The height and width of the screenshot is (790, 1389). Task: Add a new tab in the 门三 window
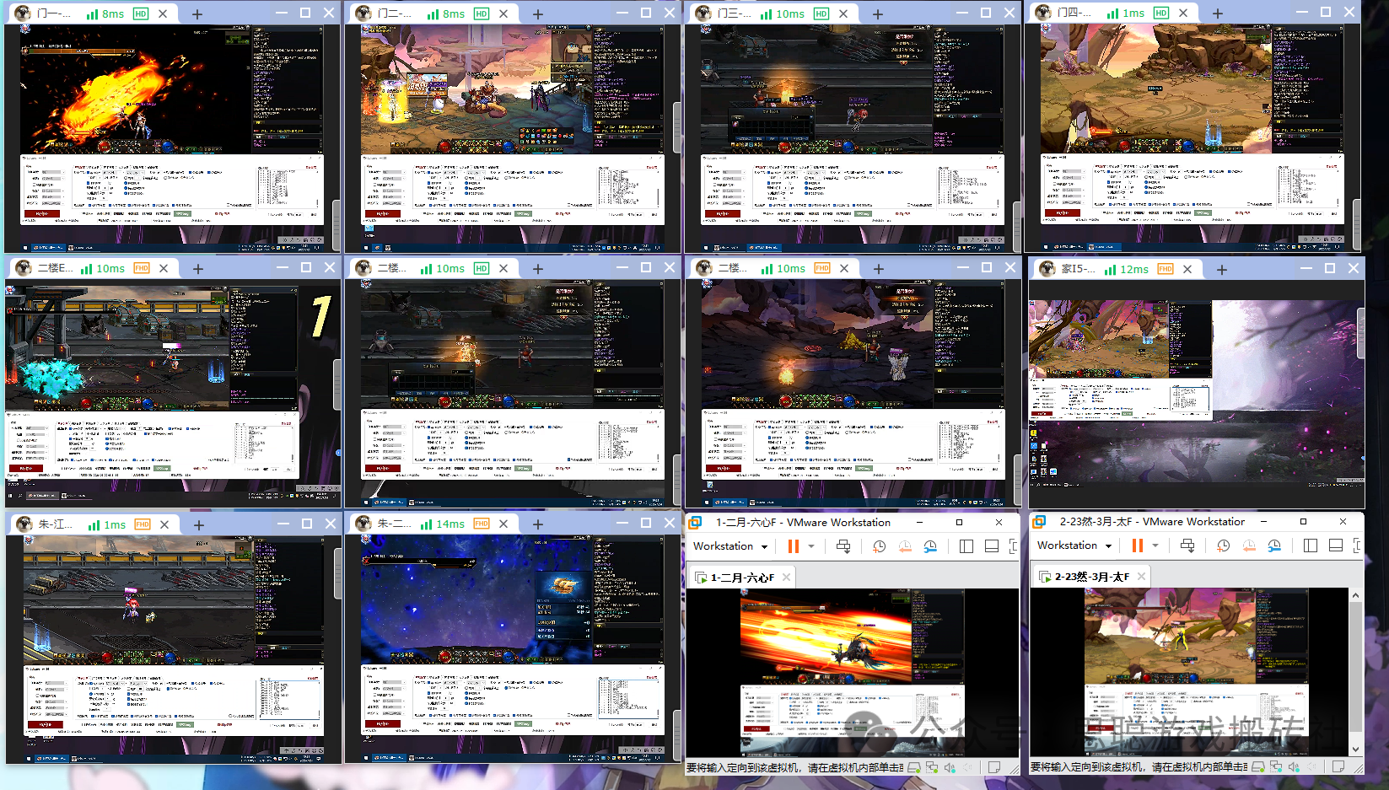click(878, 14)
